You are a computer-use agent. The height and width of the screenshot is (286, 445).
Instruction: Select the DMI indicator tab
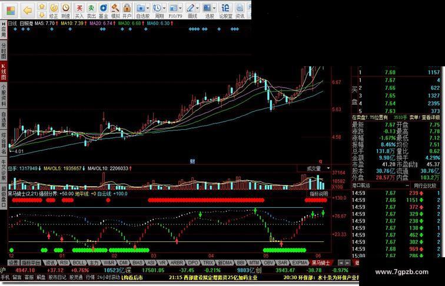click(x=124, y=263)
